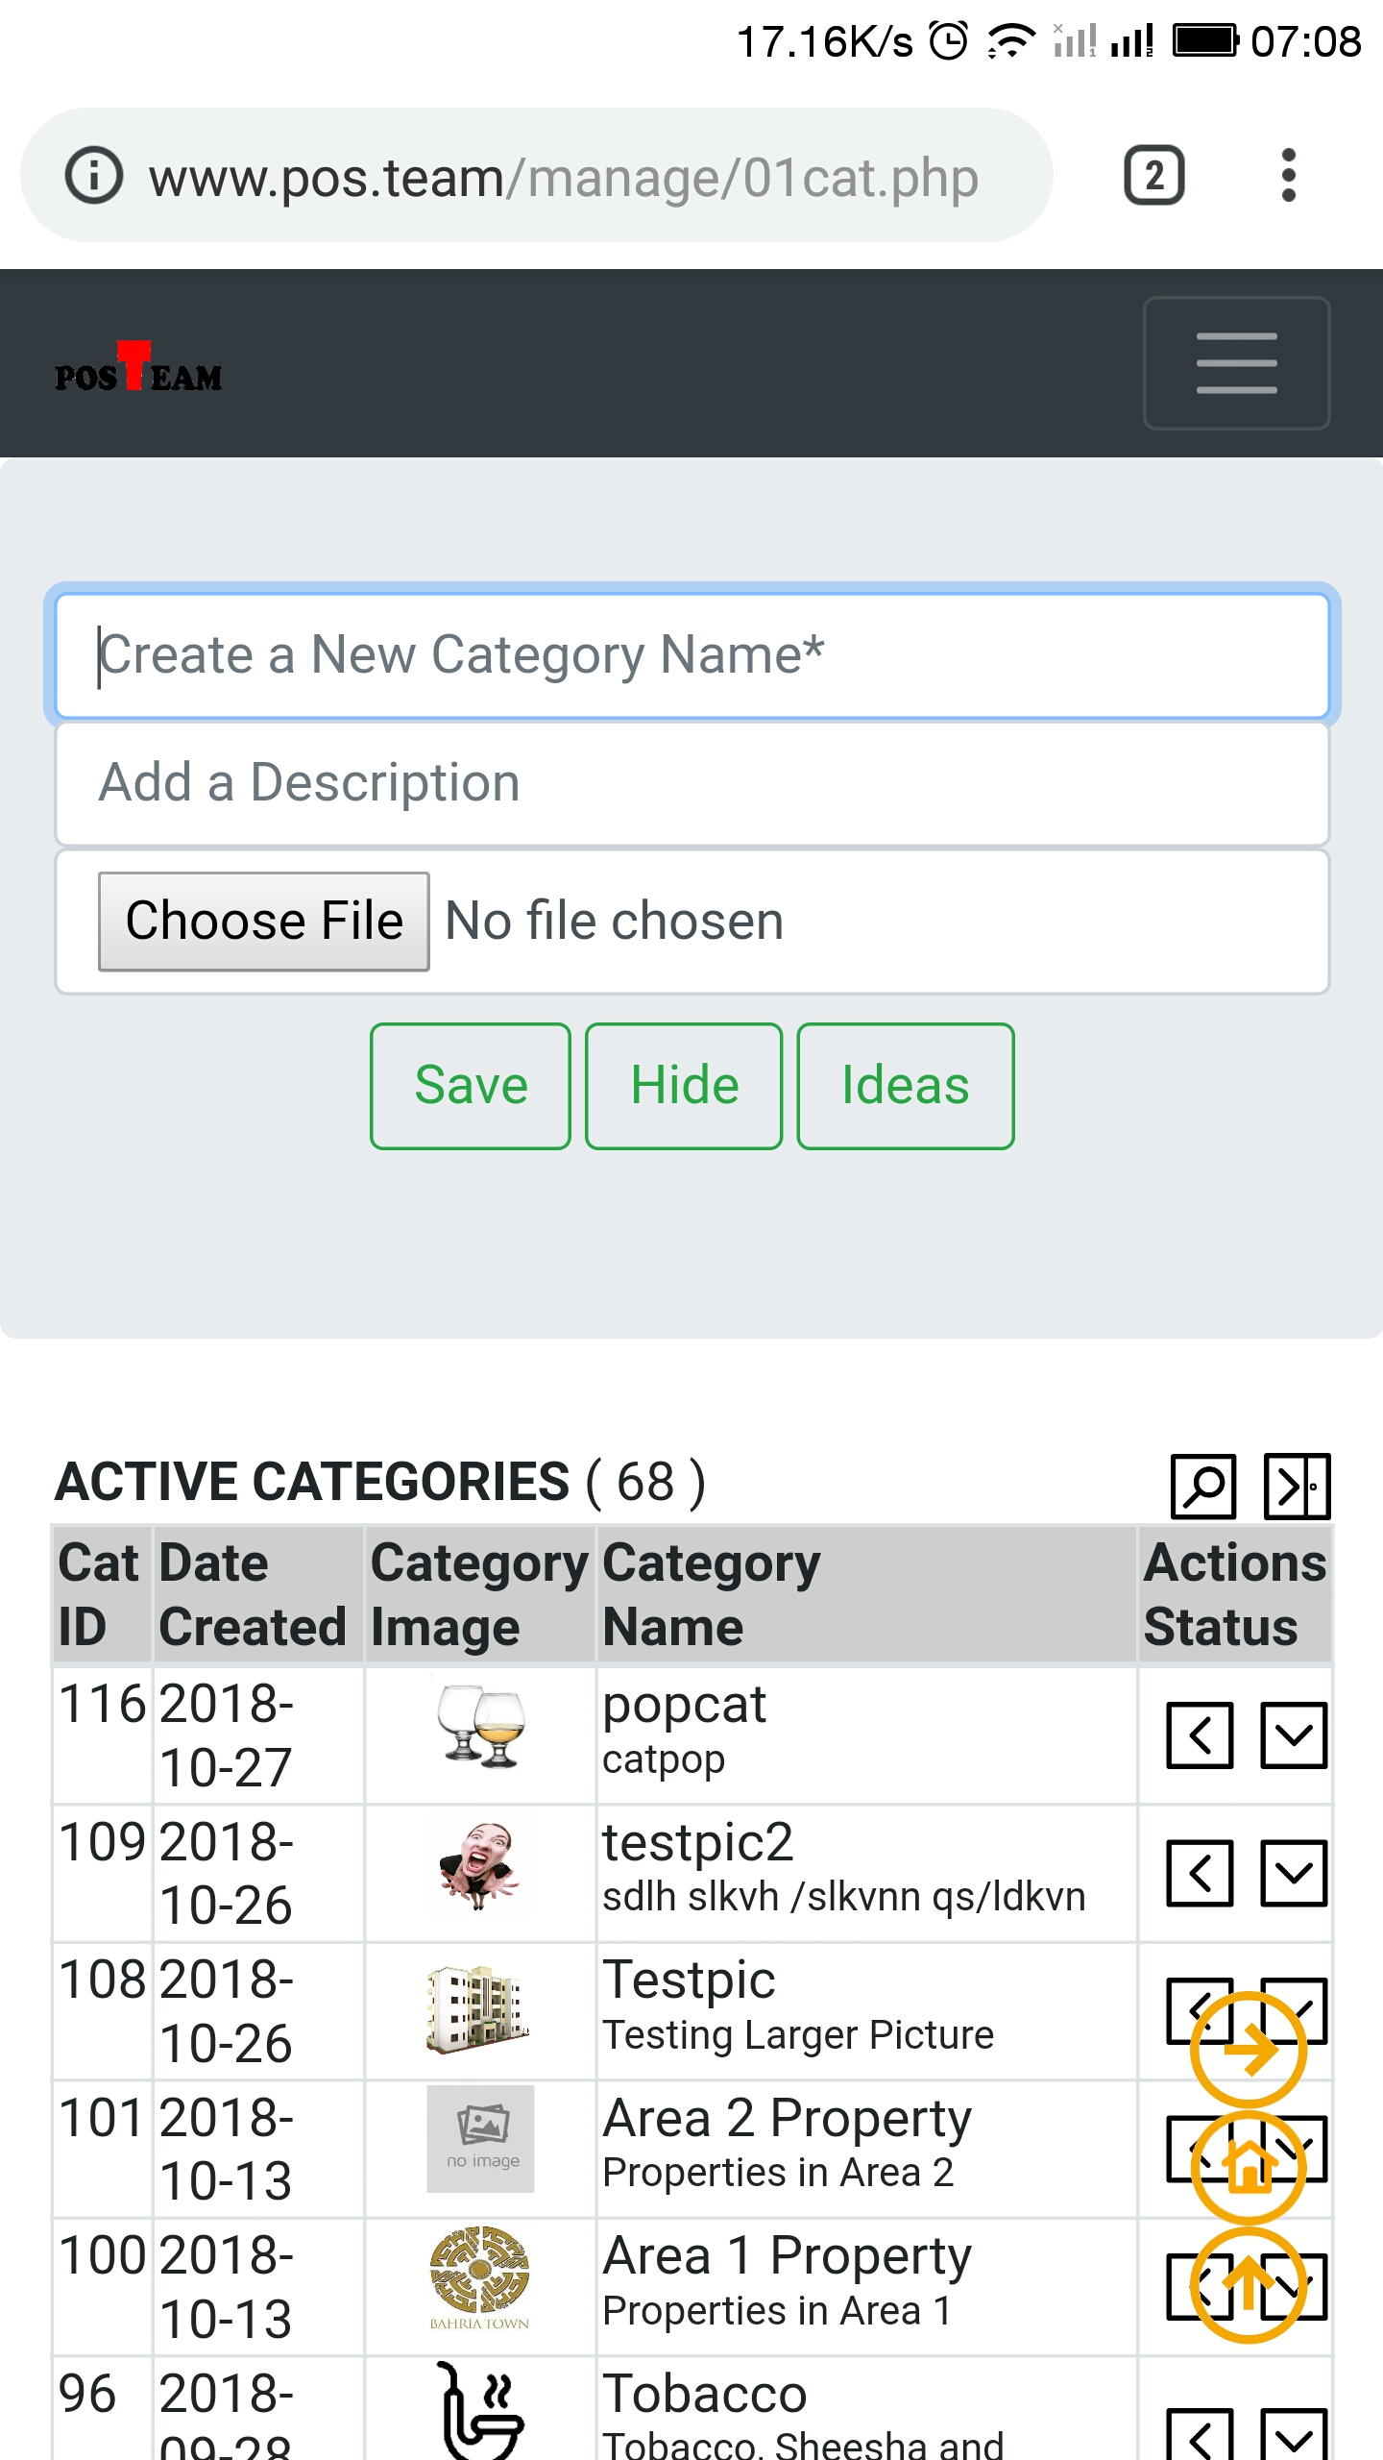Expand the down chevron for testpic2 row
Image resolution: width=1383 pixels, height=2460 pixels.
click(1294, 1873)
